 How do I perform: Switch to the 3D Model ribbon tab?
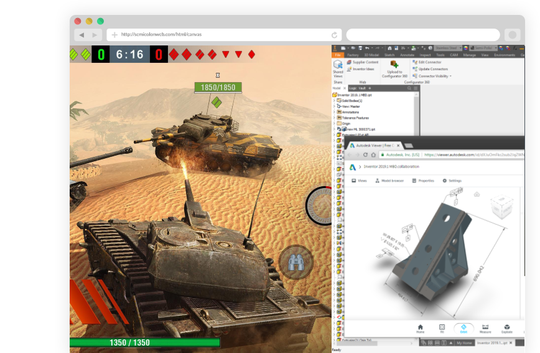pyautogui.click(x=371, y=55)
